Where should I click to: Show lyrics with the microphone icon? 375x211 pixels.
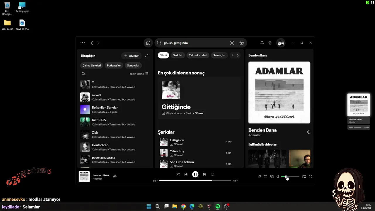(x=259, y=177)
